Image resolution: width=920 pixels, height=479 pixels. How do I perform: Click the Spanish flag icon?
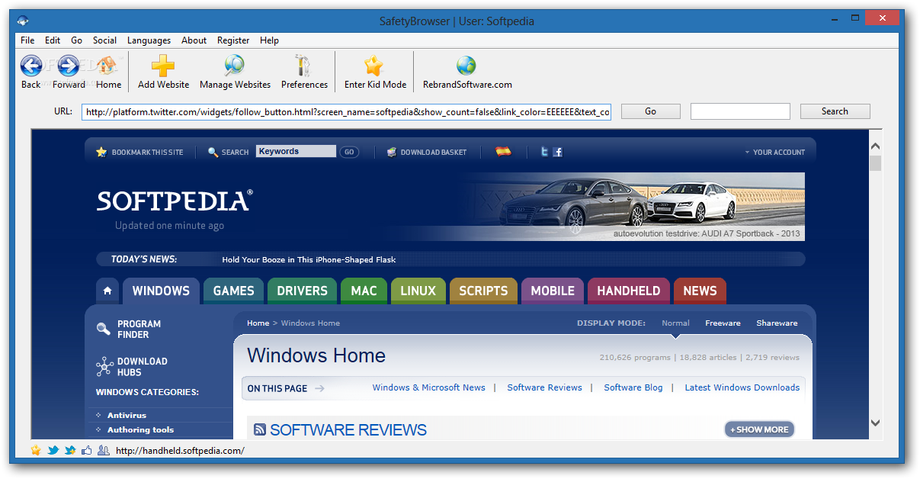[503, 151]
